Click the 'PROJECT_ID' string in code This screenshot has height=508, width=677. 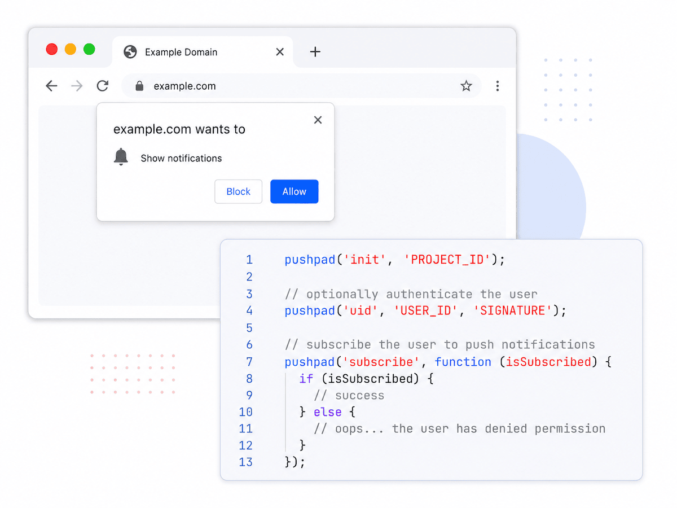click(447, 260)
